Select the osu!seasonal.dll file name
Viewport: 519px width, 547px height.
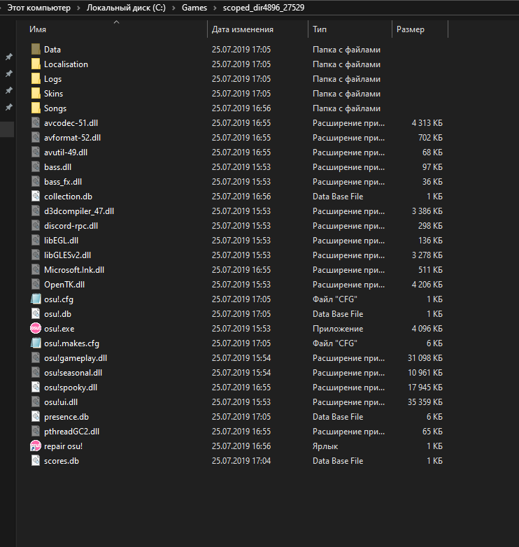pos(73,373)
